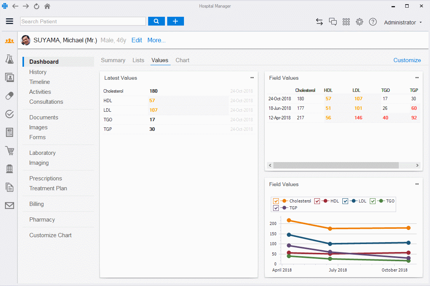Click the calculator icon in left sidebar
This screenshot has width=430, height=286.
click(10, 132)
